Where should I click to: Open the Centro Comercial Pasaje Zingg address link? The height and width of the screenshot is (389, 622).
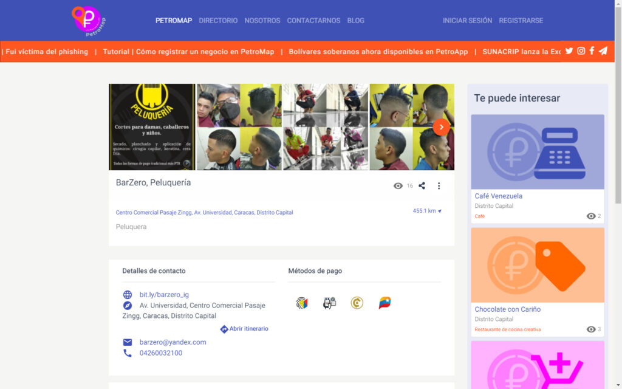tap(204, 212)
